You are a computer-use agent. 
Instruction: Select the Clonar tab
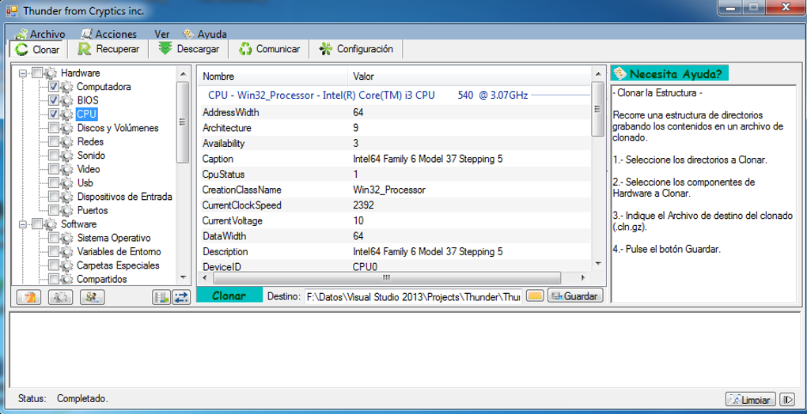37,50
